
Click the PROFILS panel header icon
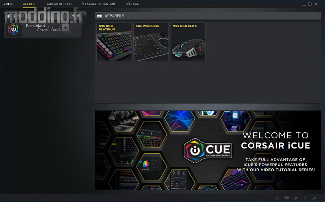click(9, 16)
